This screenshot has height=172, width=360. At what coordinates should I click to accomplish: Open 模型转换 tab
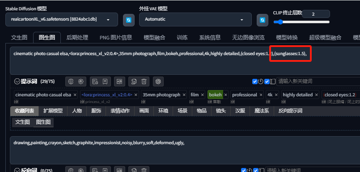tap(287, 38)
